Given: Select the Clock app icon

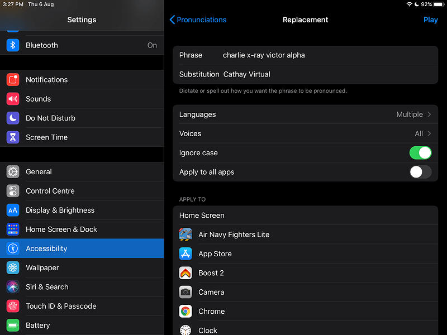Looking at the screenshot, I should tap(186, 330).
